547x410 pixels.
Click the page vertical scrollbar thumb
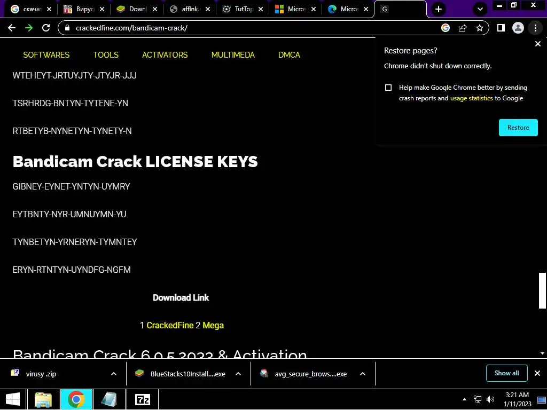click(x=542, y=291)
